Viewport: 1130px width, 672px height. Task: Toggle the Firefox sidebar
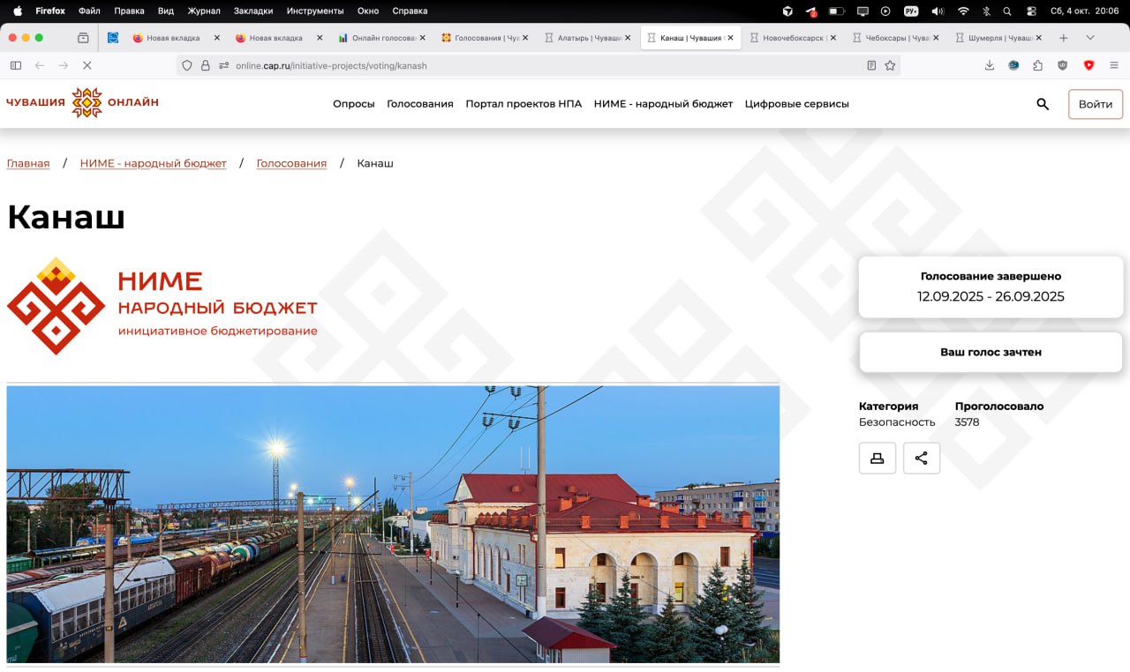pyautogui.click(x=16, y=65)
